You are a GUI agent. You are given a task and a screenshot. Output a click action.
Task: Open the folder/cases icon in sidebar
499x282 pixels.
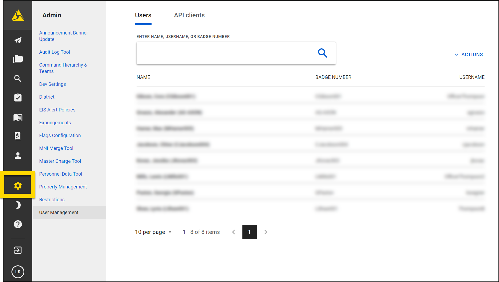point(18,59)
